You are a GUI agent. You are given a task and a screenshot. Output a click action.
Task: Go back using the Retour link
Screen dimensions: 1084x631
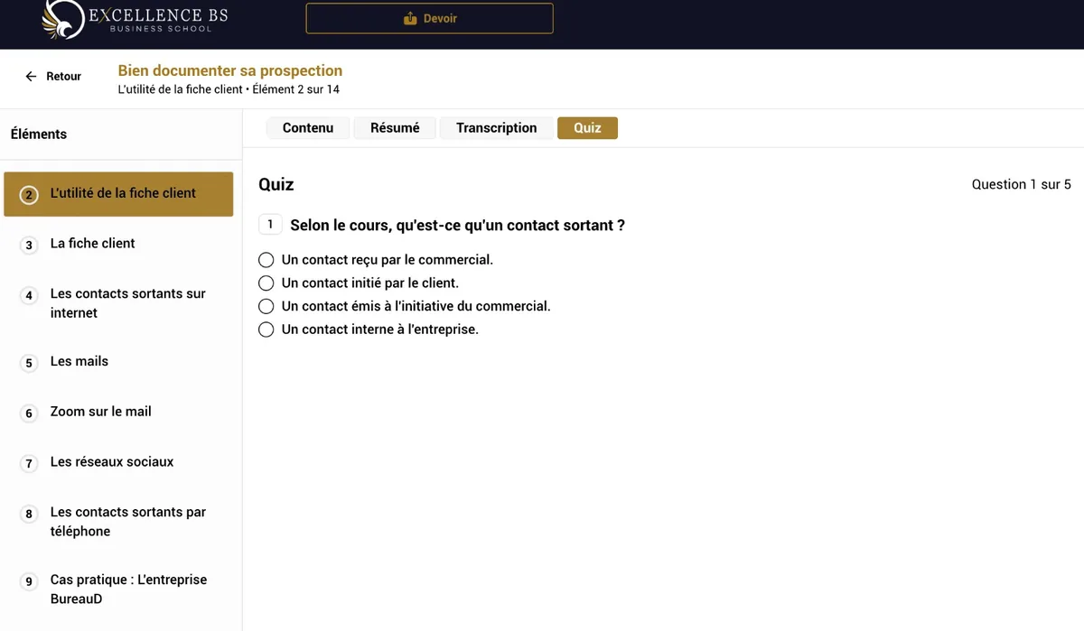click(x=53, y=77)
